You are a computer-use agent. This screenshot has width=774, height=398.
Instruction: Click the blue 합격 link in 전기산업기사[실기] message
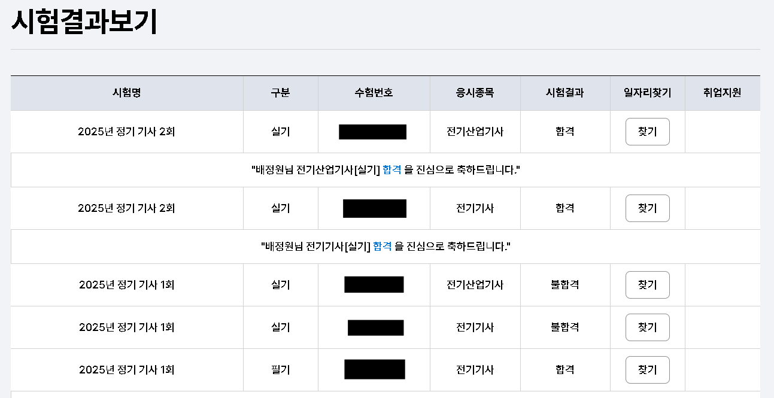[392, 170]
